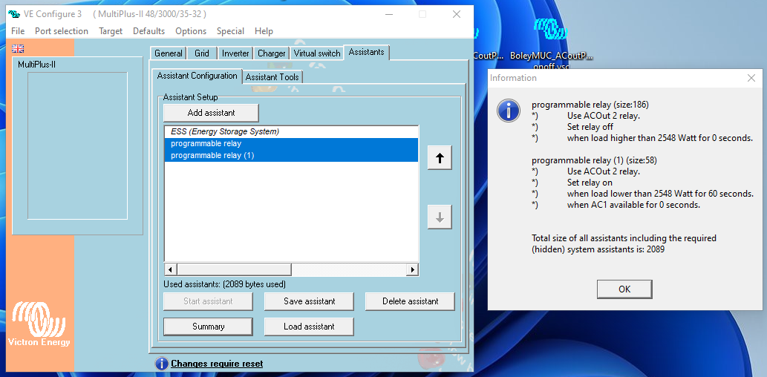
Task: Click the Add assistant button
Action: (x=211, y=113)
